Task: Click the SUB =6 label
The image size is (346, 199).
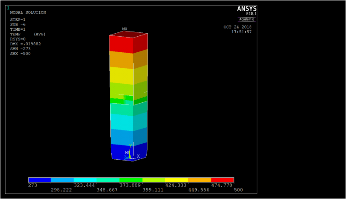Action: click(18, 25)
